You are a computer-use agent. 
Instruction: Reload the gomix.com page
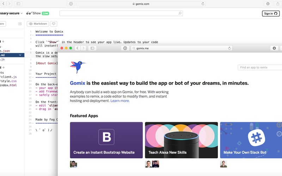click(203, 4)
